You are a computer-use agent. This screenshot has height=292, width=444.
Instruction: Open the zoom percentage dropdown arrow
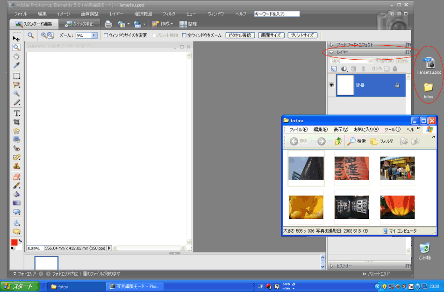point(94,35)
